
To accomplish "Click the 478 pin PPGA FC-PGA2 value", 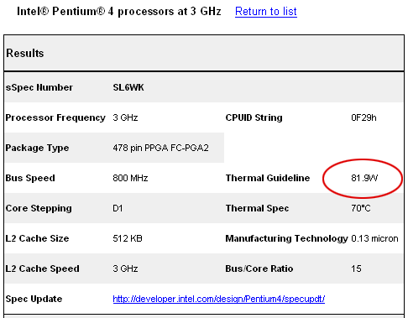I will [x=160, y=148].
